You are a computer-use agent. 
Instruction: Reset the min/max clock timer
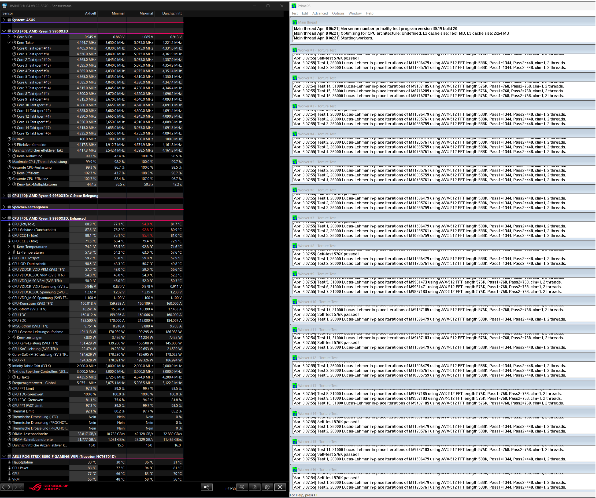coord(242,487)
